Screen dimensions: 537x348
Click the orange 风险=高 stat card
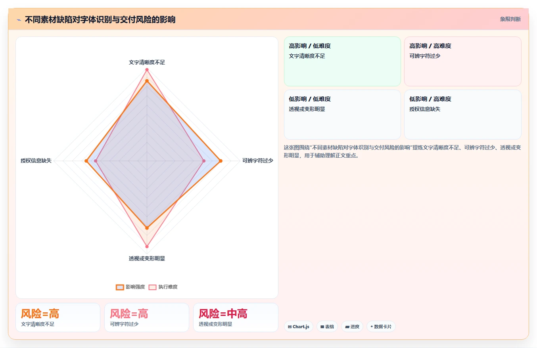point(58,317)
